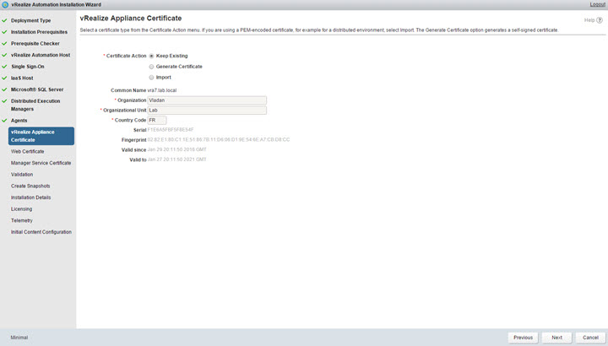Click the Common Name value vra7.lab.local
This screenshot has width=608, height=346.
point(162,90)
